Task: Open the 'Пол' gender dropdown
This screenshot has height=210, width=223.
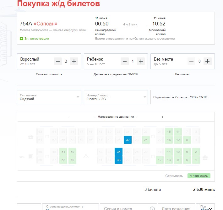Action: click(x=205, y=207)
